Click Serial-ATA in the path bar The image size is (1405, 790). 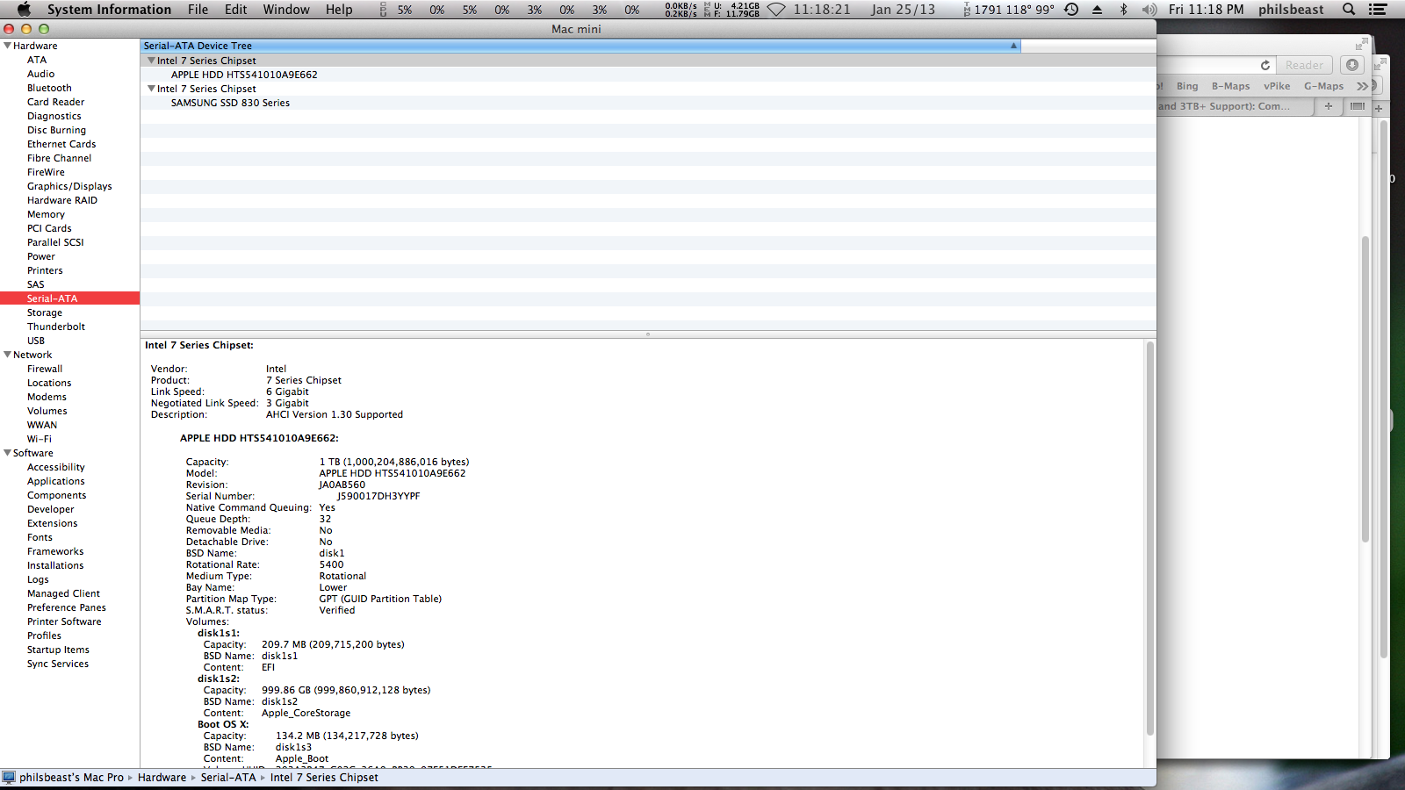(x=228, y=778)
